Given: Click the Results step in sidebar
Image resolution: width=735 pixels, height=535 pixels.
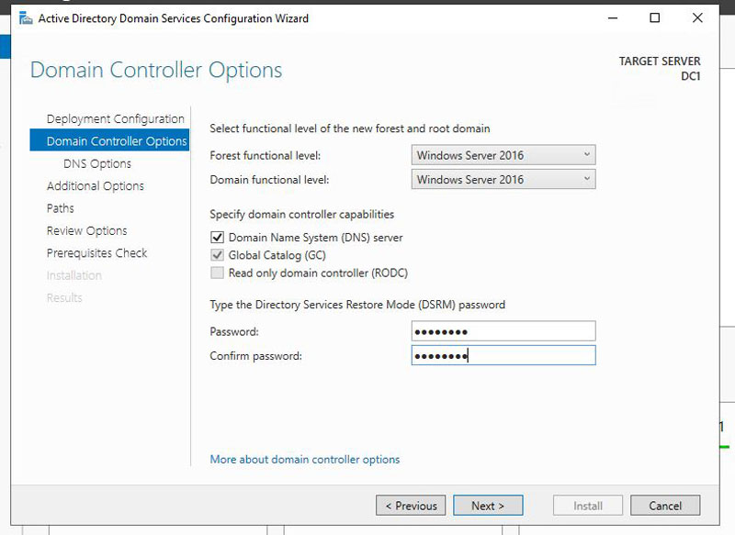Looking at the screenshot, I should point(64,297).
